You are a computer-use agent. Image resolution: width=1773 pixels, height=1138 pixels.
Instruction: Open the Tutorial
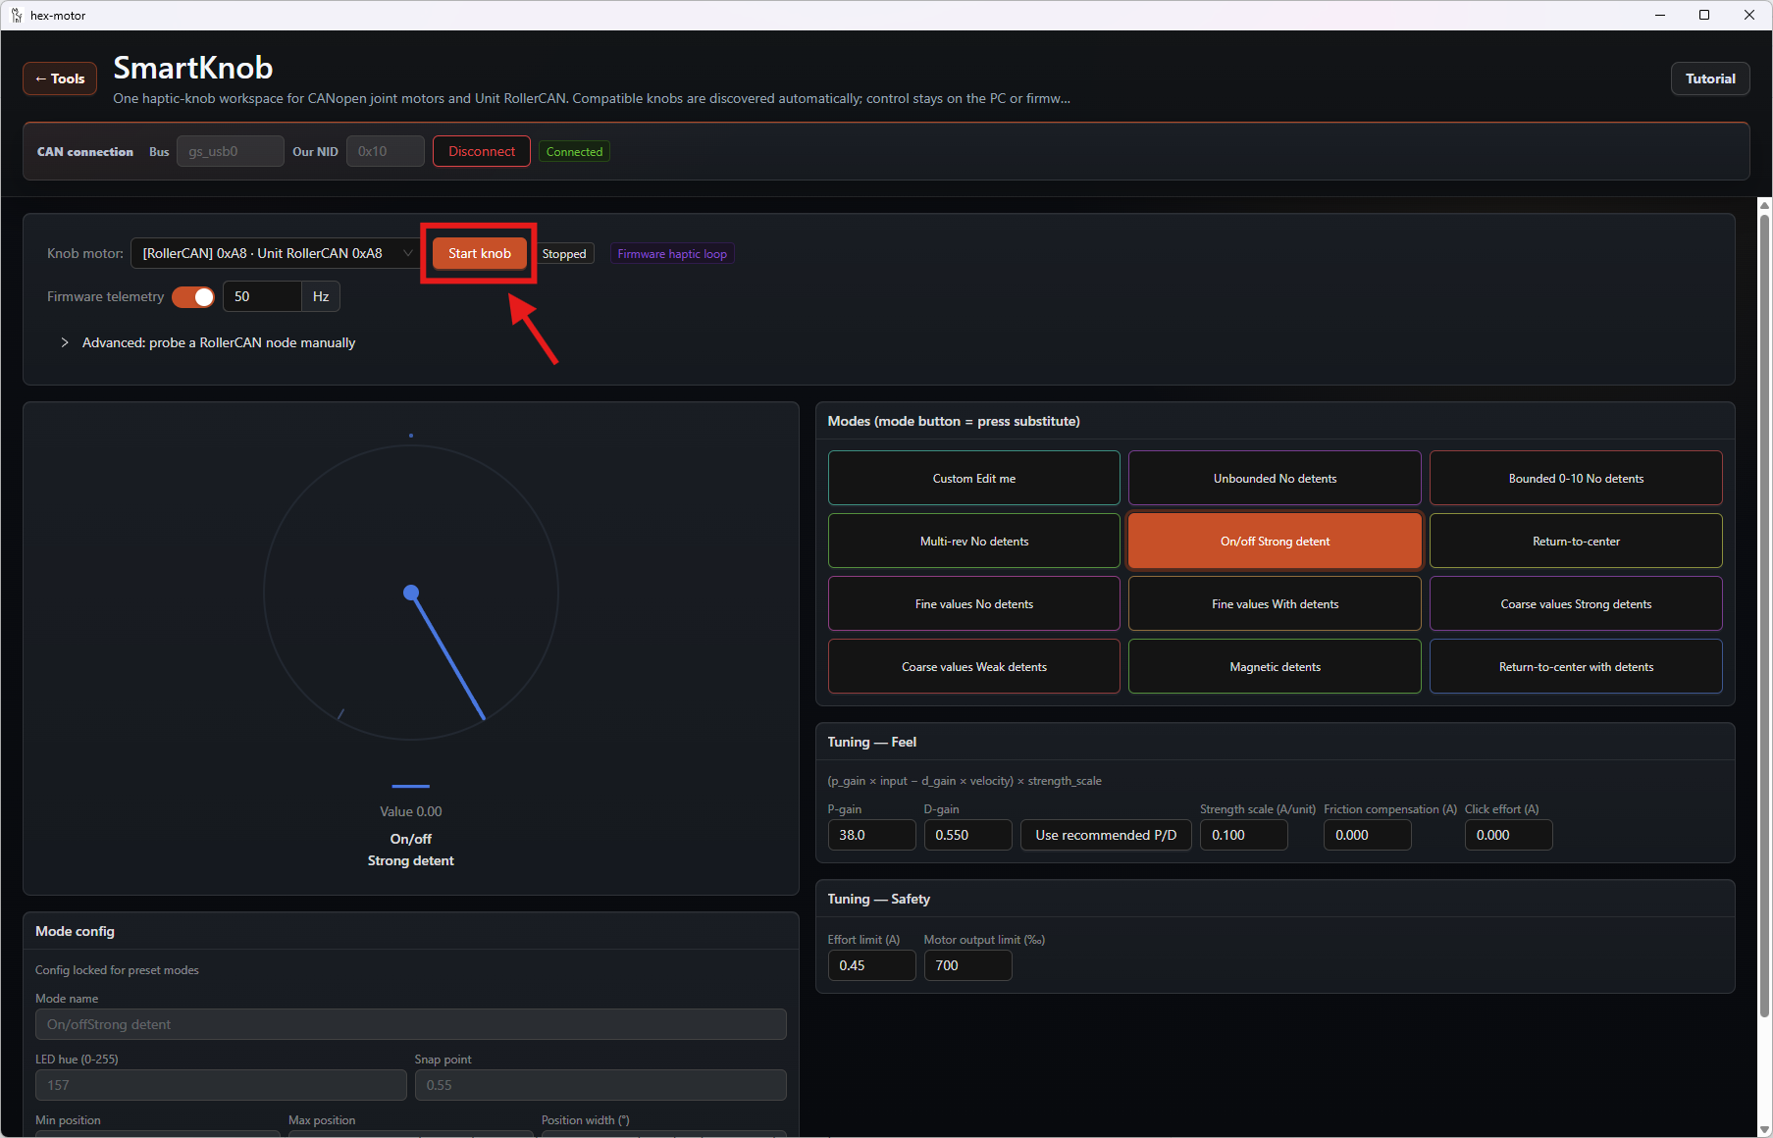tap(1710, 78)
